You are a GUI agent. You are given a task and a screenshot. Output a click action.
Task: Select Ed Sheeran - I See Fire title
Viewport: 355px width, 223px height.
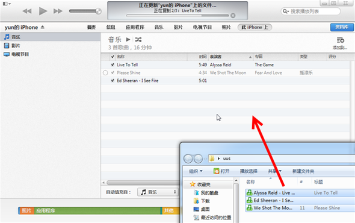coord(137,81)
